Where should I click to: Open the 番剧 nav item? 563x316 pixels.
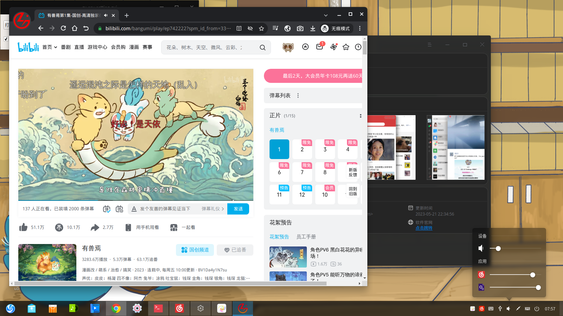click(x=66, y=47)
